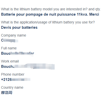This screenshot has width=106, height=97.
Task: Click the application/usage question text
Action: [x=48, y=22]
